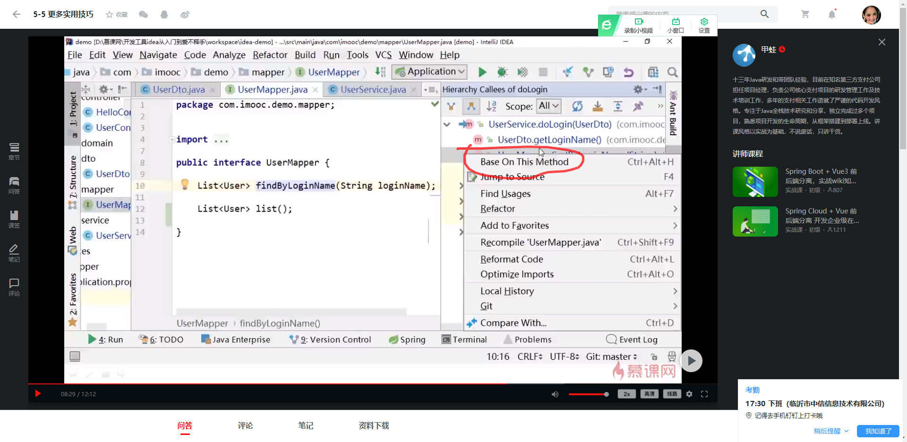This screenshot has height=442, width=907.
Task: Click the VCS Commit icon
Action: 588,72
